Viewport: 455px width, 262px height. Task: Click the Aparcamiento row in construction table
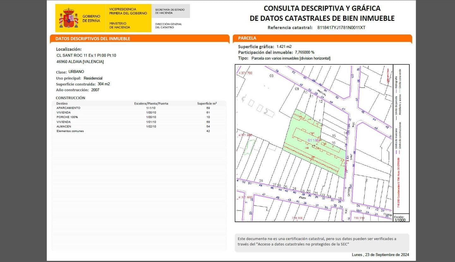click(x=138, y=108)
